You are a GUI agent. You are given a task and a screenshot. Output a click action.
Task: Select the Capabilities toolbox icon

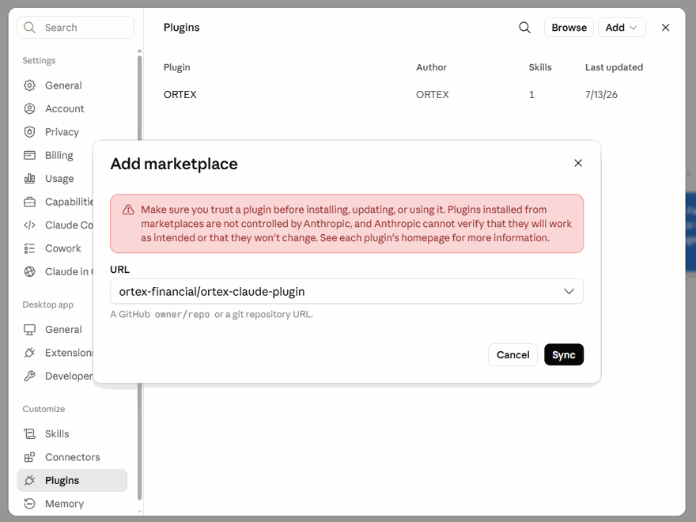(30, 202)
